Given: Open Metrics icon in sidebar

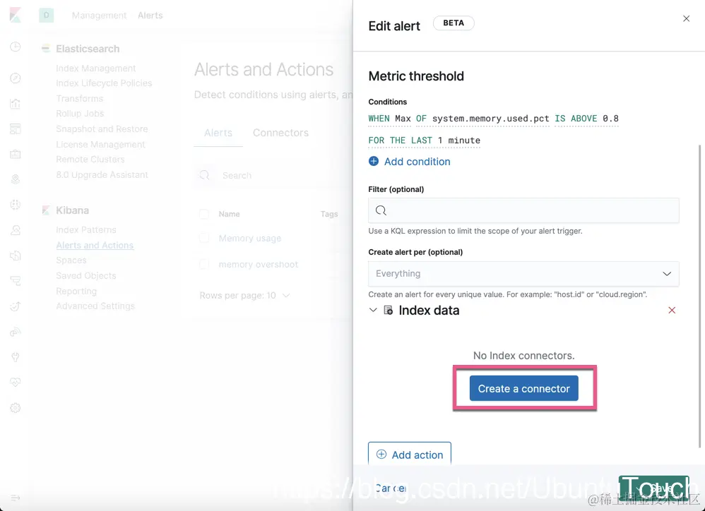Looking at the screenshot, I should point(16,230).
